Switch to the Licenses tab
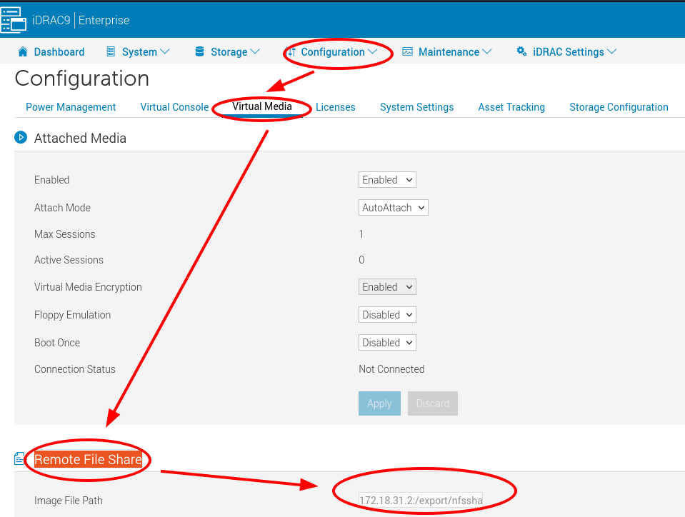The image size is (685, 517). (x=336, y=107)
